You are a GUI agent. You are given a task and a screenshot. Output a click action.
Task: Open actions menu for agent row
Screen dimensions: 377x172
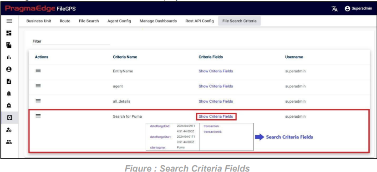38,86
